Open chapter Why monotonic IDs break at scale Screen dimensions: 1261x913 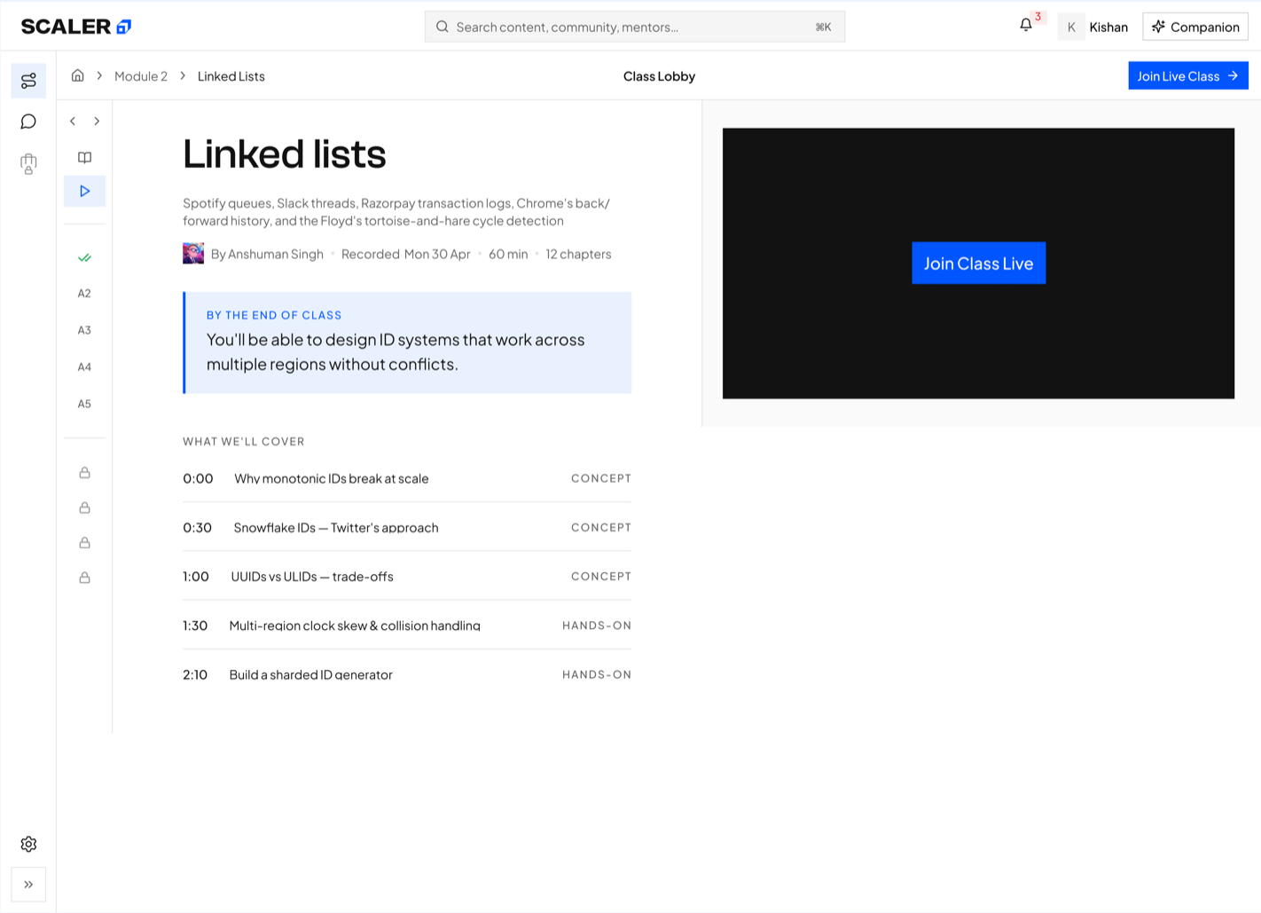pyautogui.click(x=407, y=478)
